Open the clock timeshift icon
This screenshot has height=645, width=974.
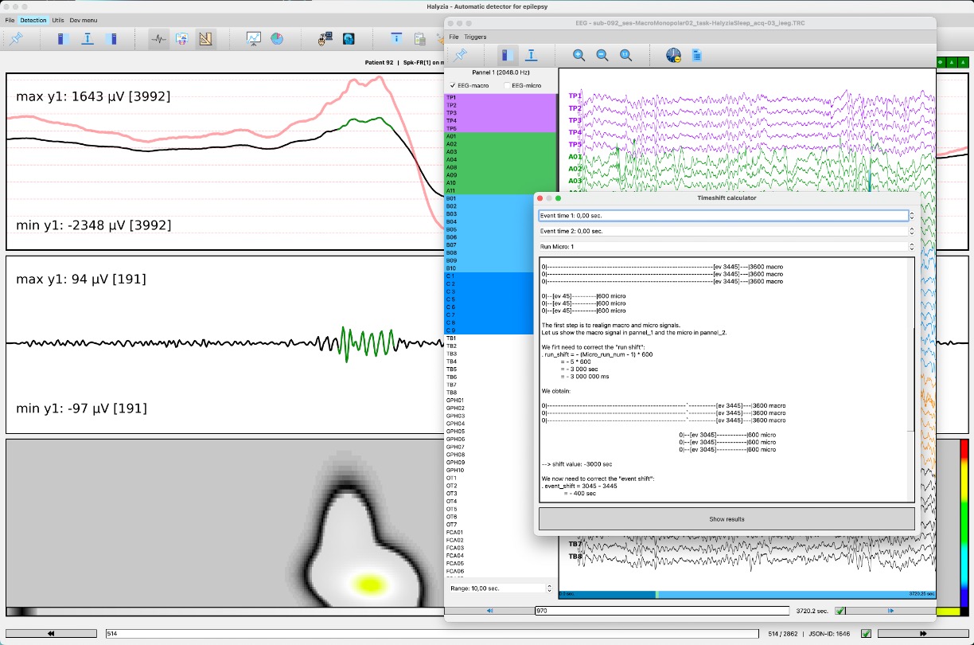pos(673,55)
